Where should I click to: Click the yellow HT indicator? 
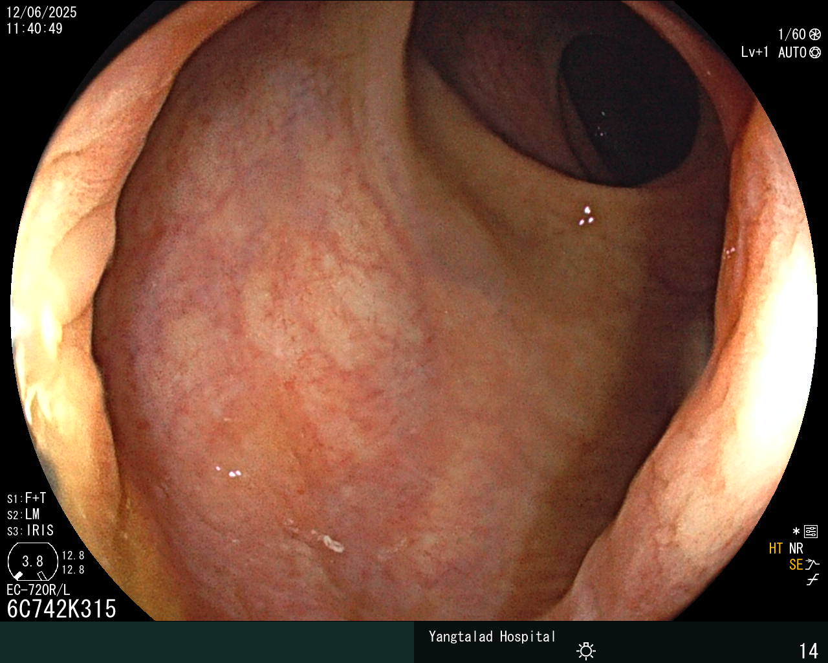[x=776, y=548]
